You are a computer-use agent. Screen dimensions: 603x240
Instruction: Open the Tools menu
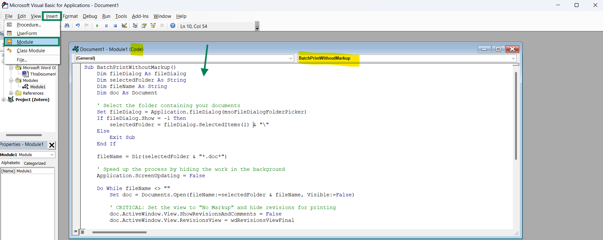121,16
